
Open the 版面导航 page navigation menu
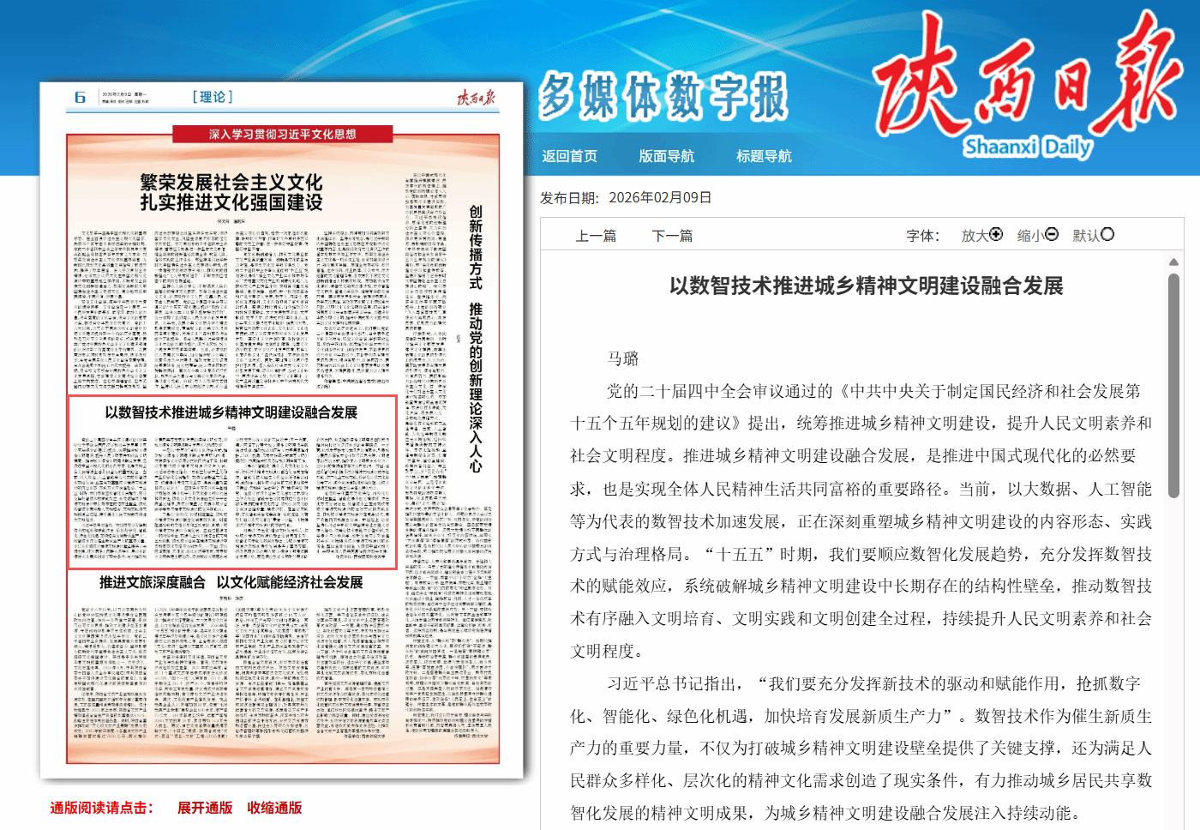[x=666, y=156]
